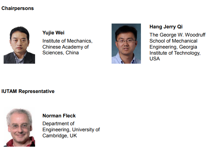Click the 'Institute of Technology,' line
Viewport: 212px width, 153px height.
[175, 53]
